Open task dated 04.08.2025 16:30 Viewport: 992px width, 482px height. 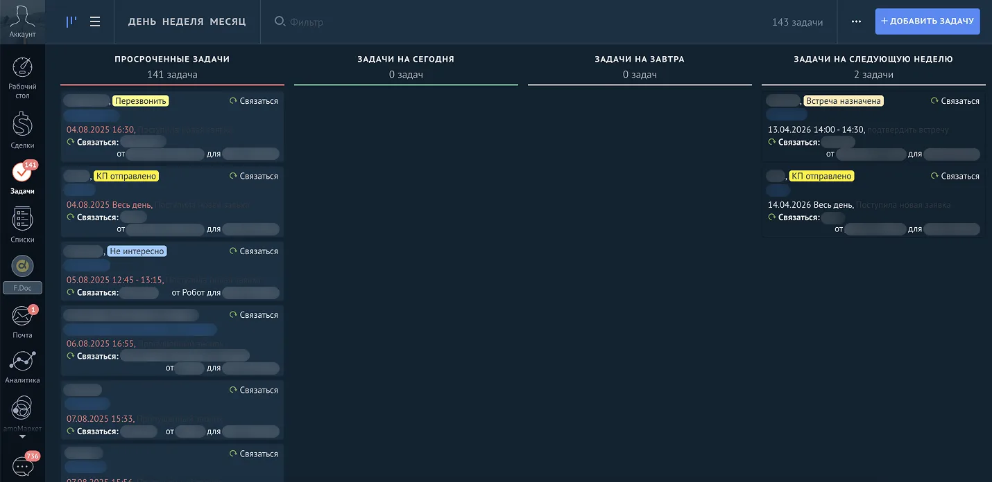click(x=172, y=127)
